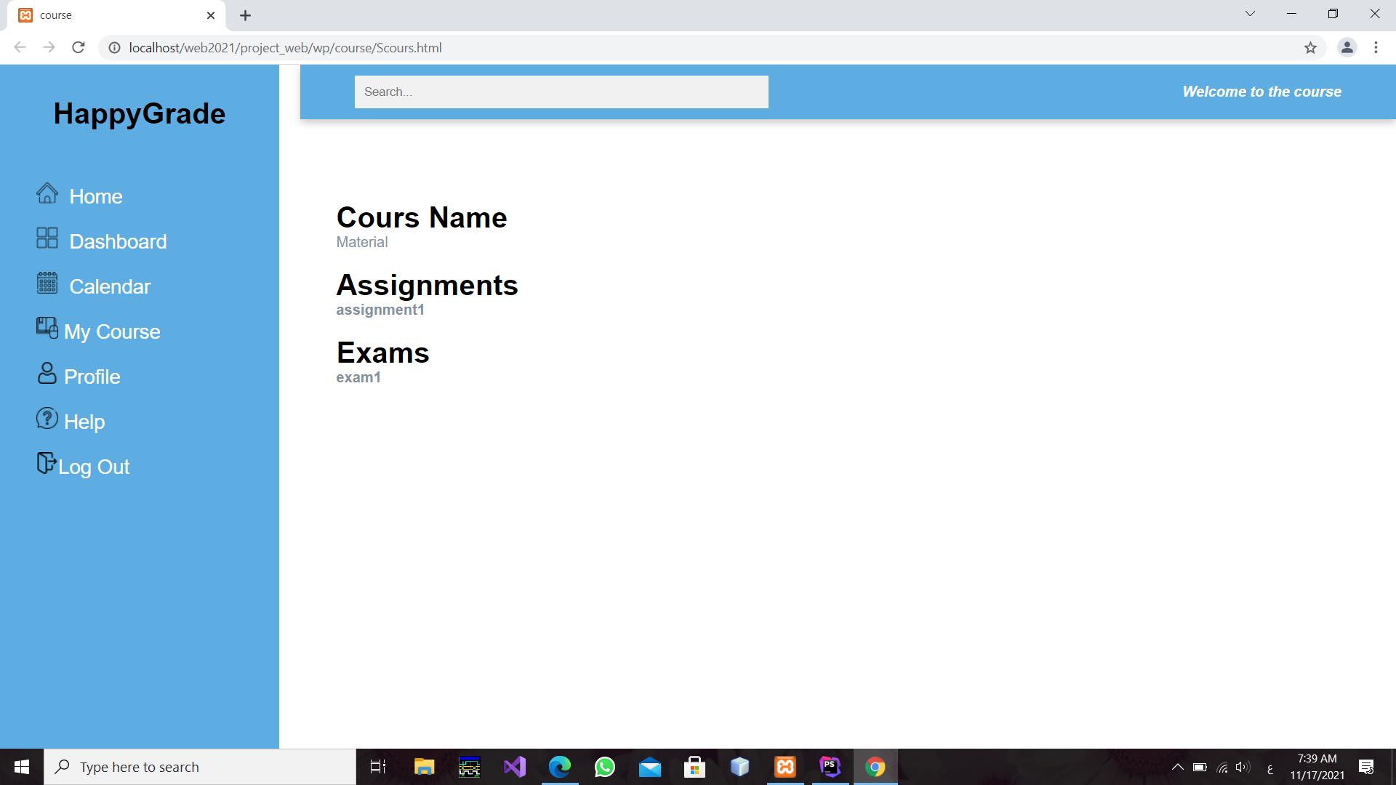Image resolution: width=1396 pixels, height=785 pixels.
Task: Open Chrome's three-dot menu
Action: tap(1376, 47)
